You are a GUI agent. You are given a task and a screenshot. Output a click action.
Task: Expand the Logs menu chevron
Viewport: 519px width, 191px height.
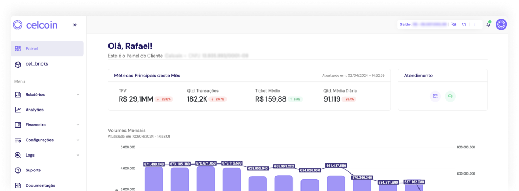[x=78, y=155]
